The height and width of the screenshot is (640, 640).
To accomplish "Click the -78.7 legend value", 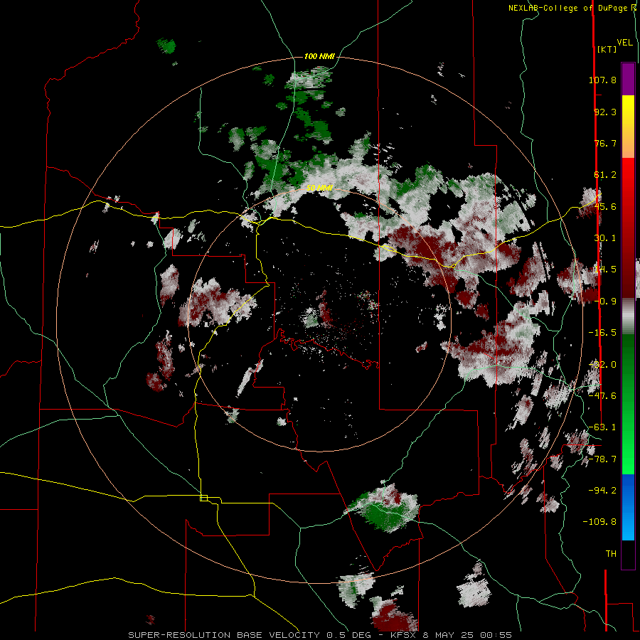I will click(602, 459).
